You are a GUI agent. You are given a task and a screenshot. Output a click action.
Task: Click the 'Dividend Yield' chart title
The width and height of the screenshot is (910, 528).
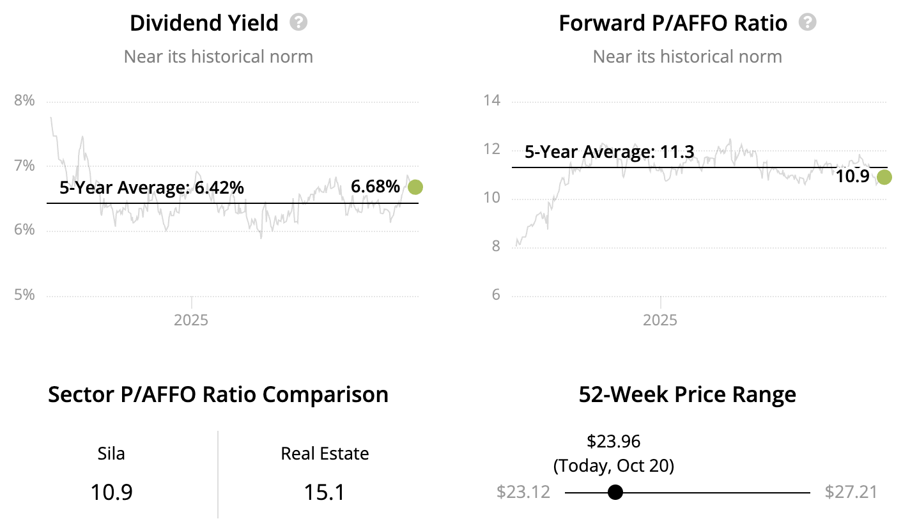(204, 24)
